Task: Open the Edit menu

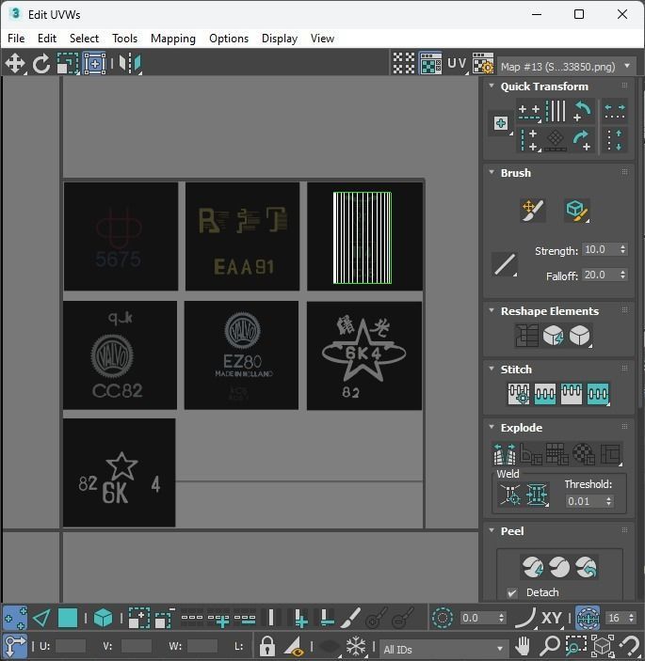Action: [x=47, y=39]
